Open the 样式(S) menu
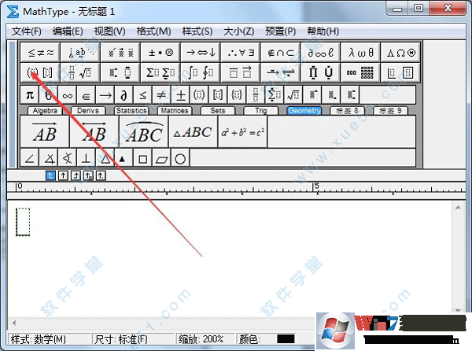The height and width of the screenshot is (351, 472). 197,31
